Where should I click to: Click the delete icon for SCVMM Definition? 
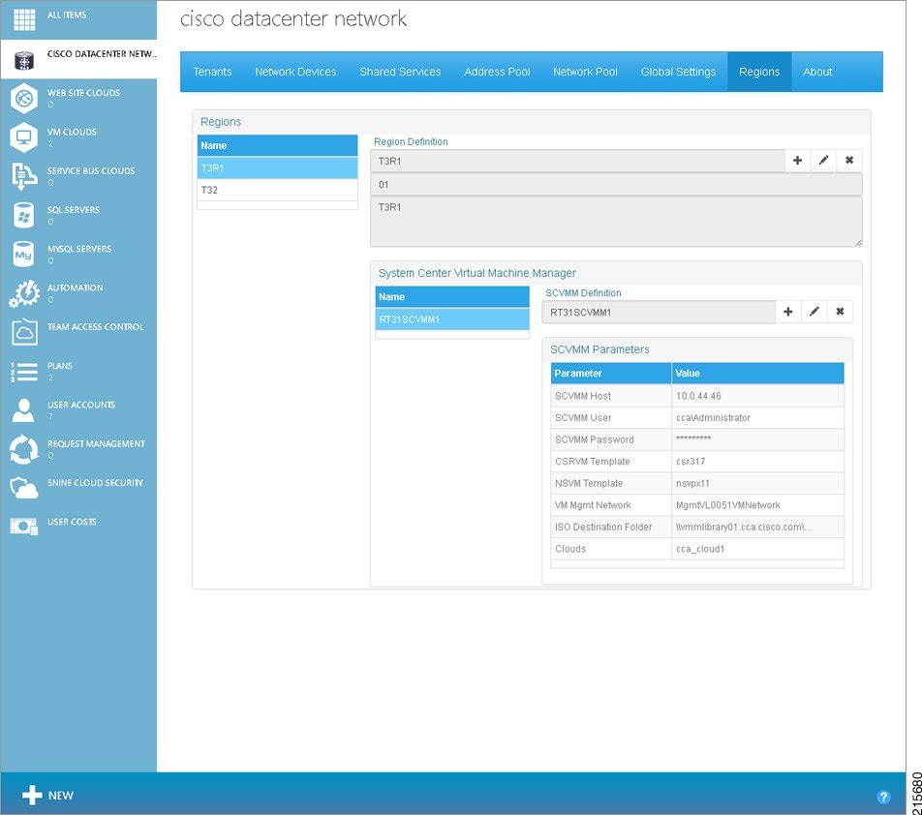[839, 312]
